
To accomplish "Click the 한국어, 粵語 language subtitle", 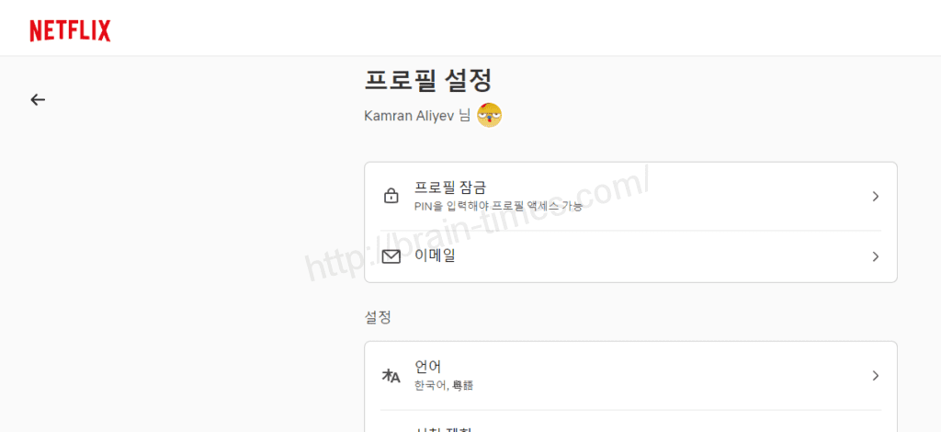I will tap(444, 386).
